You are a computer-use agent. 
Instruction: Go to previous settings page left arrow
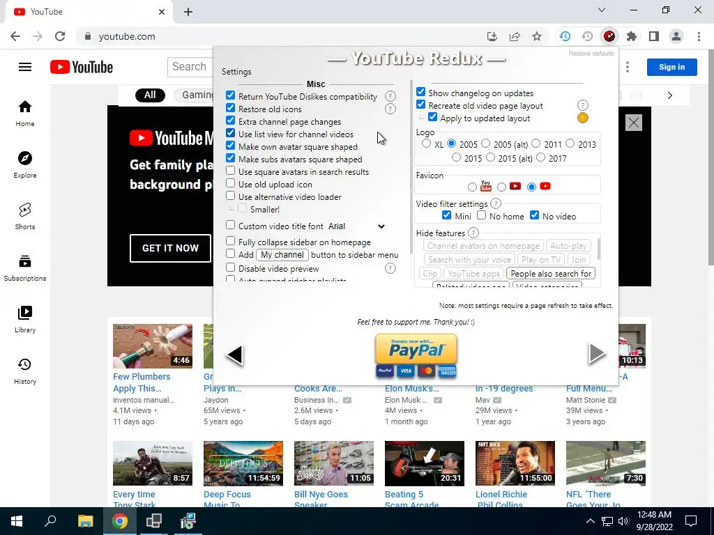236,355
